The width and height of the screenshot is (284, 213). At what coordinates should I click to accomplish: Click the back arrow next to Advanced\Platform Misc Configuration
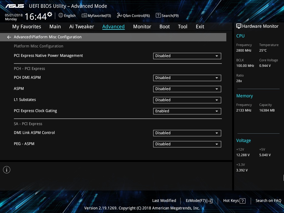[x=9, y=37]
